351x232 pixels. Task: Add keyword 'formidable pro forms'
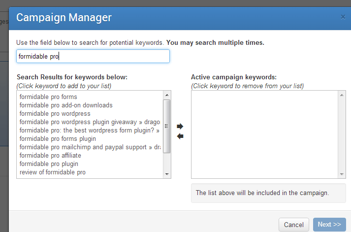(x=48, y=97)
